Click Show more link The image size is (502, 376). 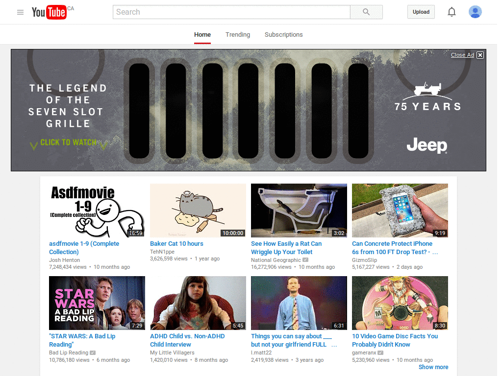(x=433, y=367)
